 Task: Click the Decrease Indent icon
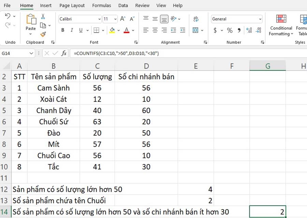click(x=173, y=30)
